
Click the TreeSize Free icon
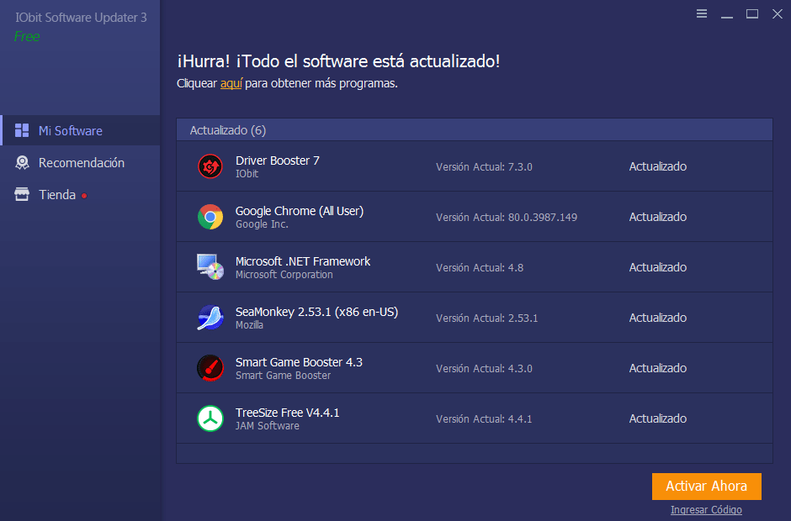210,418
